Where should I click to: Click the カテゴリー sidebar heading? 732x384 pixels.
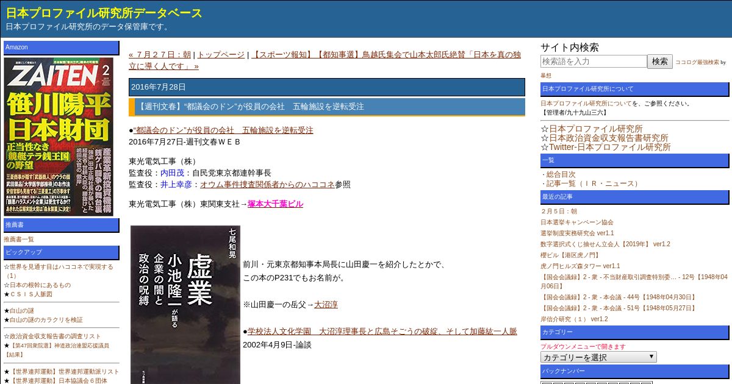point(635,333)
